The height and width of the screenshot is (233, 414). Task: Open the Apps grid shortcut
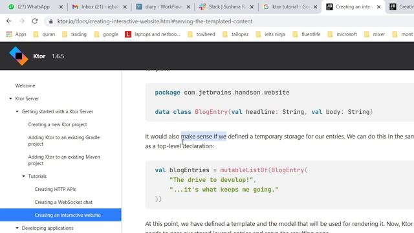pos(16,34)
